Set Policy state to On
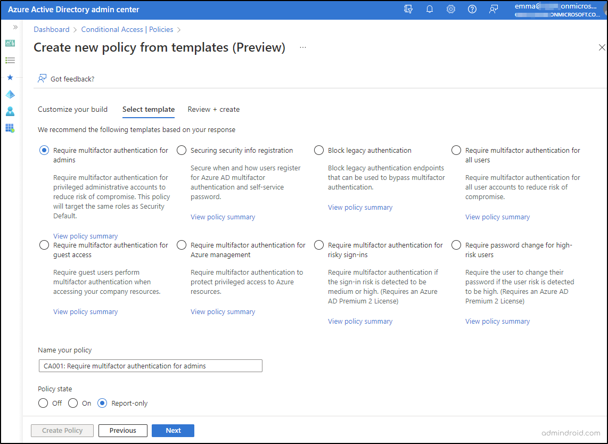608x444 pixels. coord(73,404)
